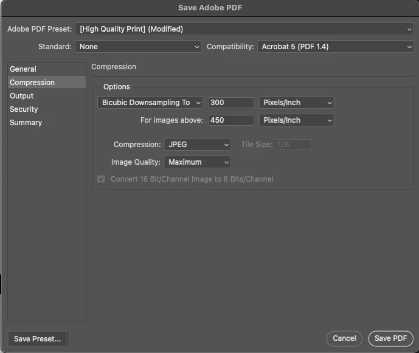Image resolution: width=419 pixels, height=353 pixels.
Task: Switch to the Security section
Action: 47,109
